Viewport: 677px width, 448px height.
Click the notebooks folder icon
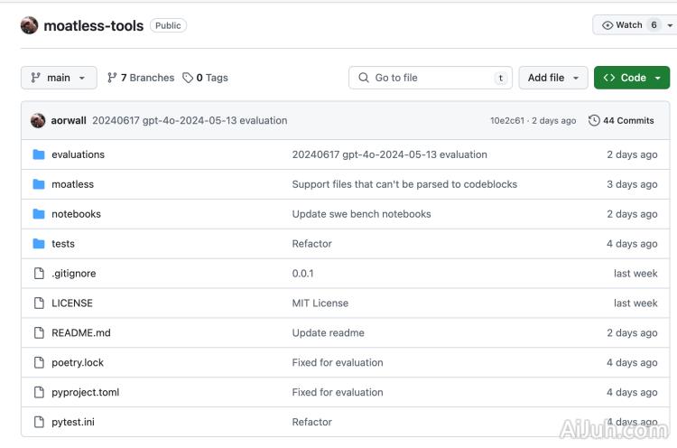tap(39, 214)
